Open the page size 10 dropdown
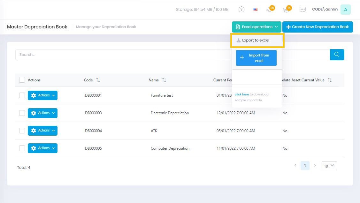The width and height of the screenshot is (360, 203). 329,166
